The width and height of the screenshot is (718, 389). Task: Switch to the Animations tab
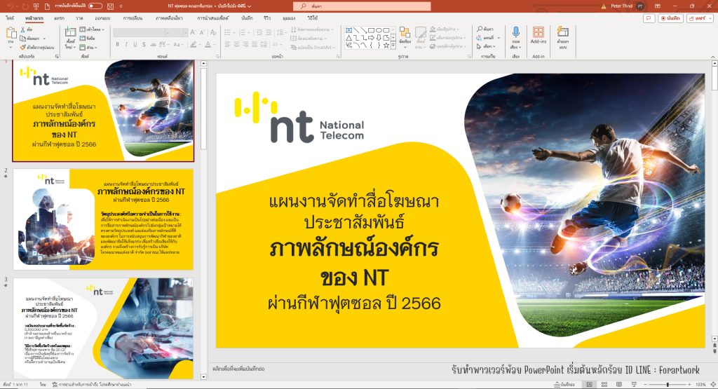coord(169,18)
